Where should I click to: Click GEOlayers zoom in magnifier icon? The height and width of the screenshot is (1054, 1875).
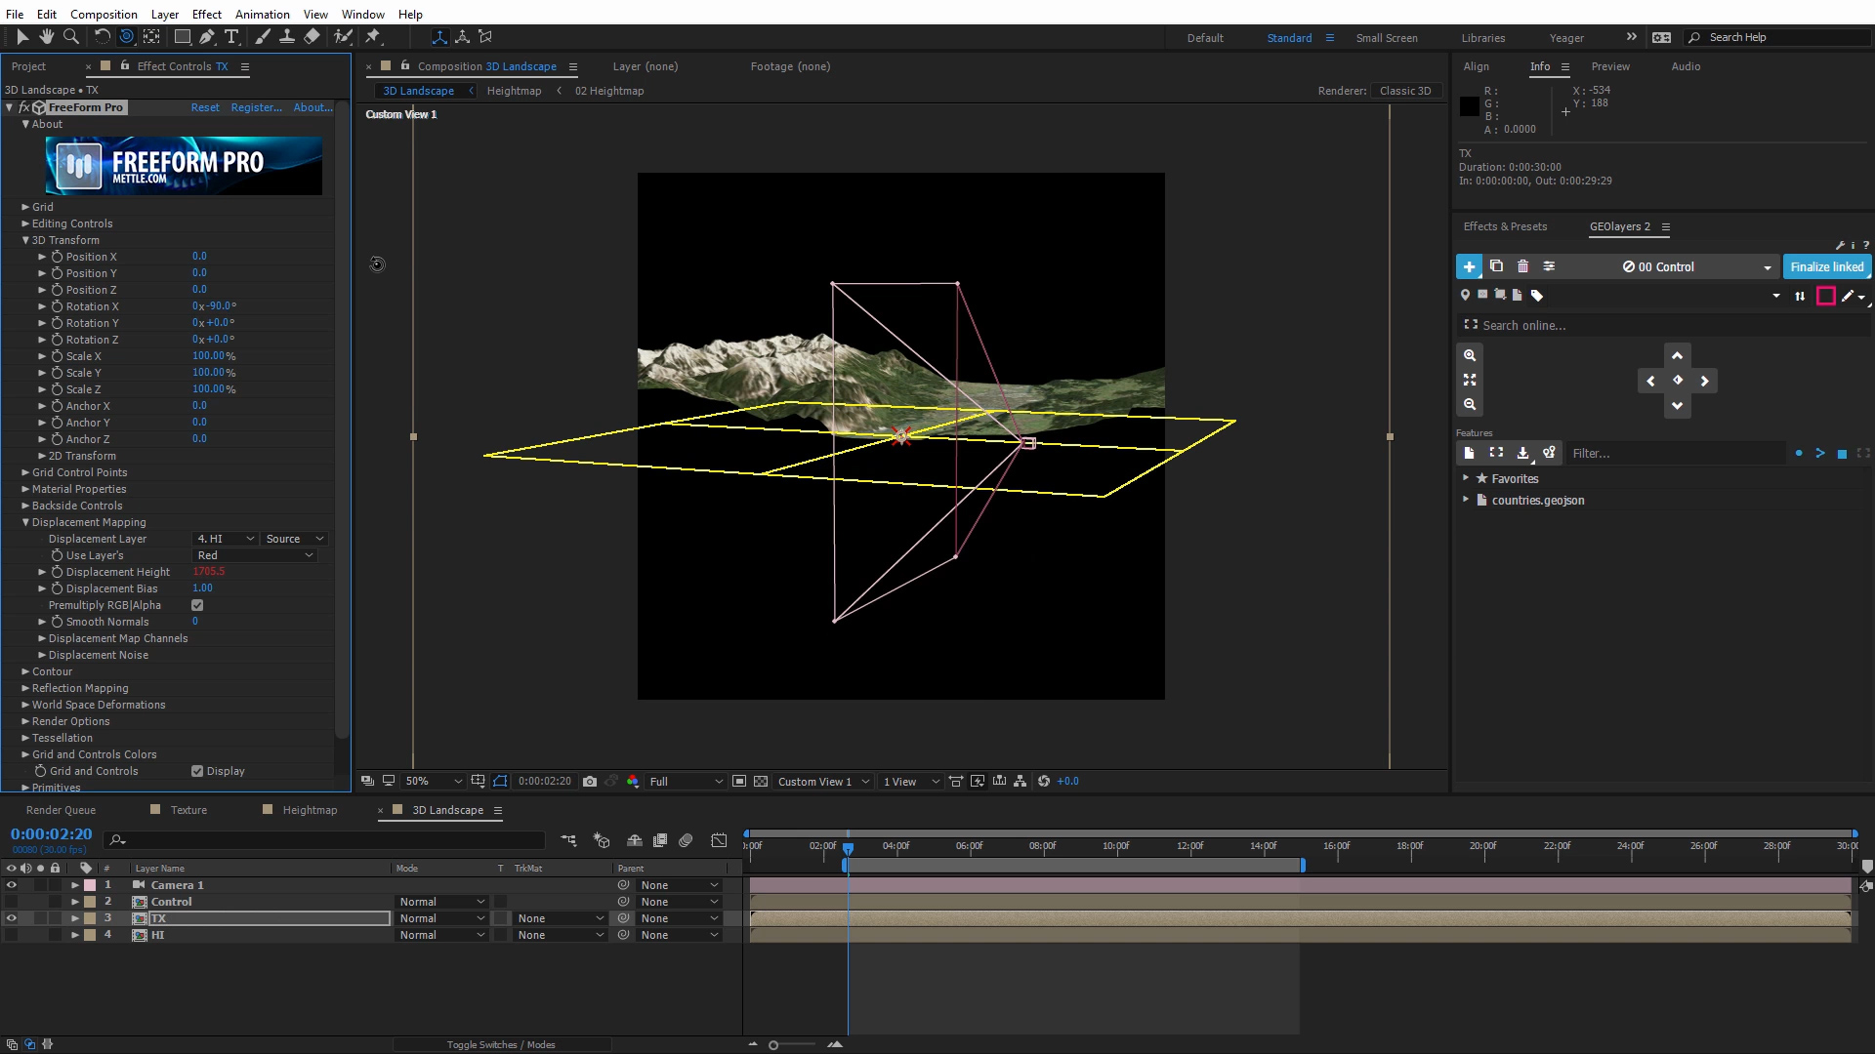pos(1470,356)
